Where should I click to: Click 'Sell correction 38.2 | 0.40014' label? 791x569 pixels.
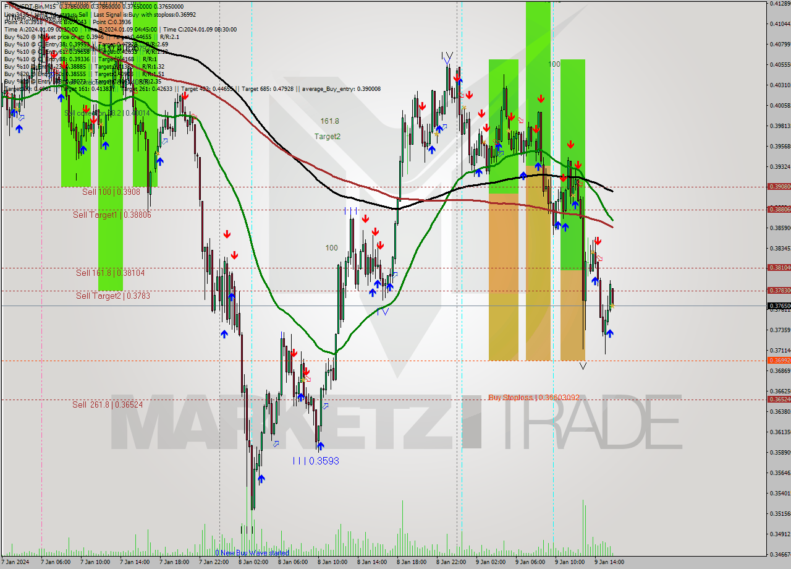click(x=108, y=113)
